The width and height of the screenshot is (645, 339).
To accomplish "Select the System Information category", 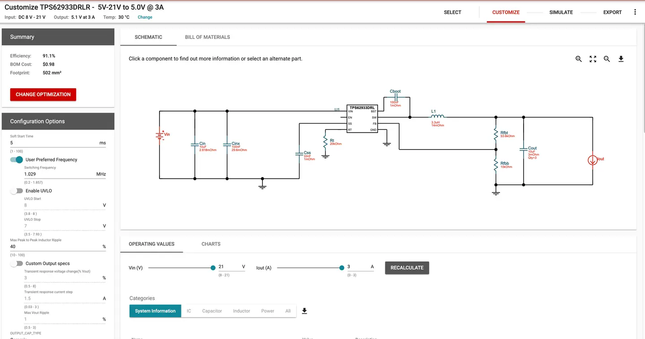I will (x=155, y=311).
